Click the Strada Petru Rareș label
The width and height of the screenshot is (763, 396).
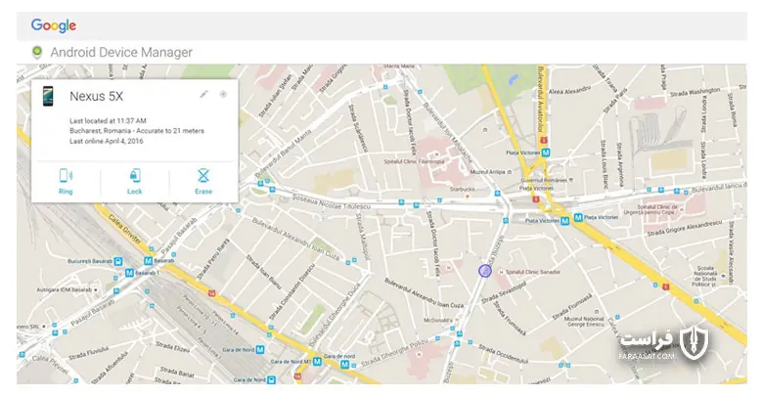pos(212,259)
